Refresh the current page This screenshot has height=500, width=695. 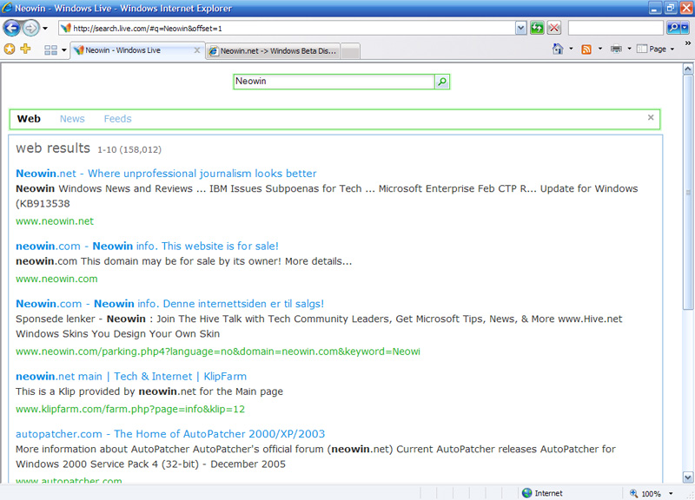coord(539,28)
